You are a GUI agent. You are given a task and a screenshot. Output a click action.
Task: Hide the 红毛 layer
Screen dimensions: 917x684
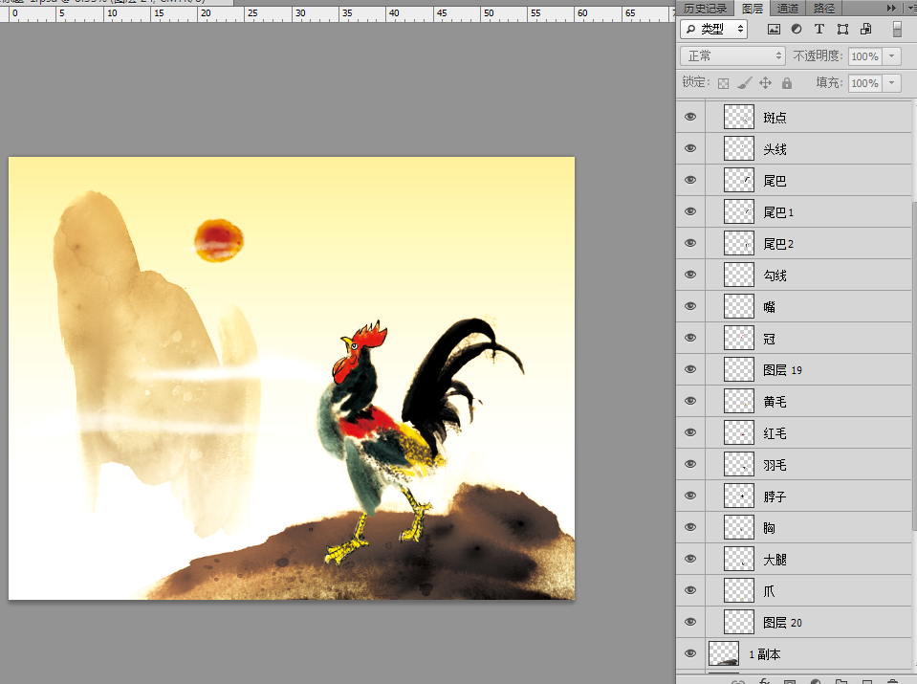click(x=690, y=433)
